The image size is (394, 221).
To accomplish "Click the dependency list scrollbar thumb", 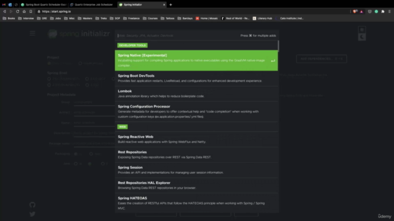I will click(278, 46).
